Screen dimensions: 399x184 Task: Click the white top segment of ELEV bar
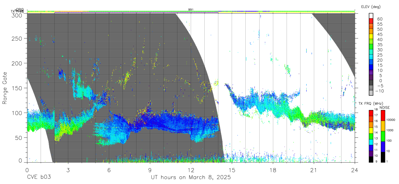click(371, 16)
